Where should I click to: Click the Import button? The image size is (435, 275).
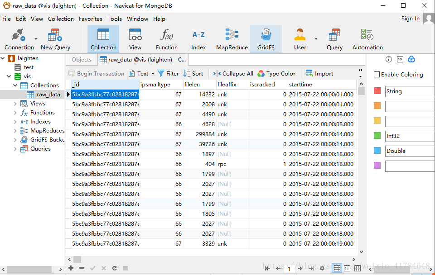[319, 73]
